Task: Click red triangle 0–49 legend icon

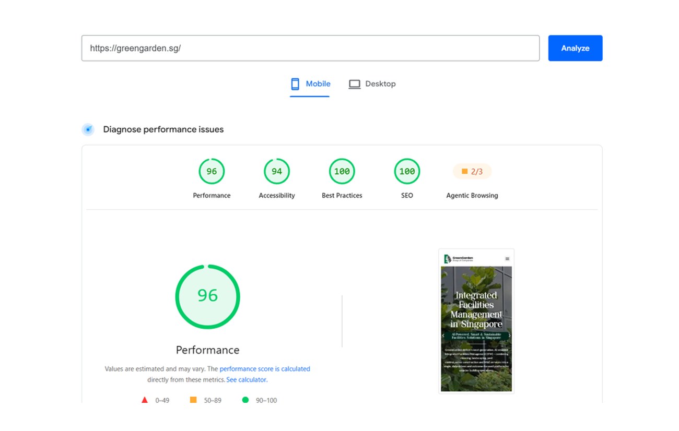Action: tap(145, 400)
